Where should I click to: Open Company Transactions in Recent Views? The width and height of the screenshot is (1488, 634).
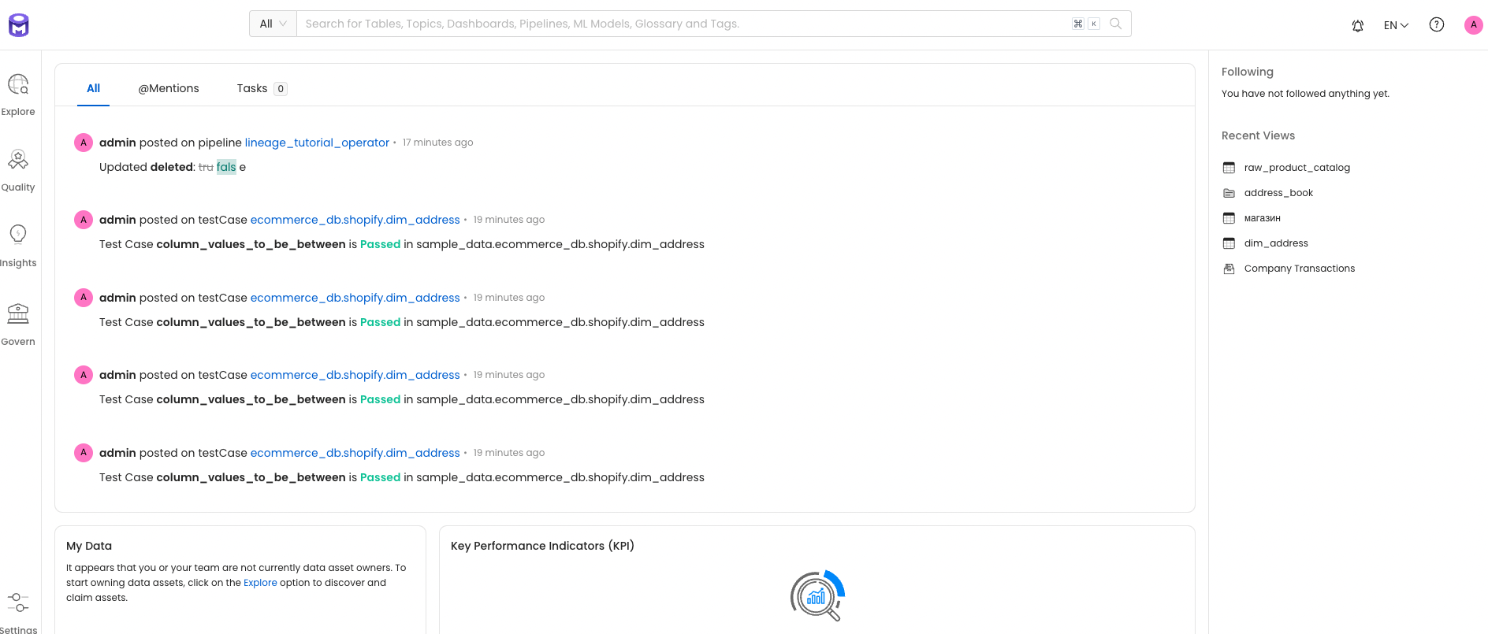pos(1299,269)
